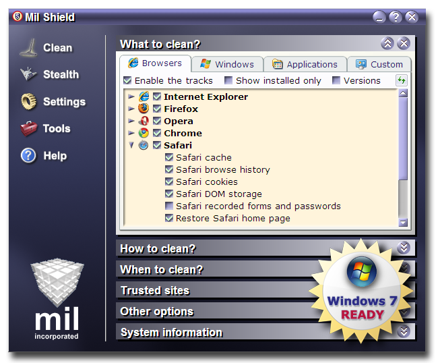Check Safari recorded forms and passwords
Screen dimensions: 438x363
(169, 206)
